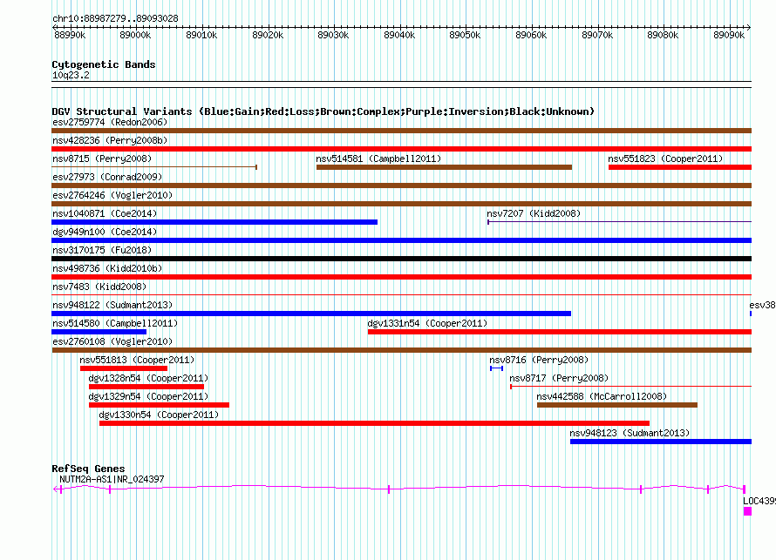The height and width of the screenshot is (560, 776).
Task: Click the esv27973 (Conrad2009) label
Action: 107,177
